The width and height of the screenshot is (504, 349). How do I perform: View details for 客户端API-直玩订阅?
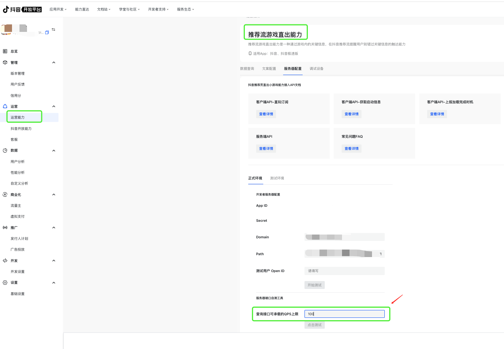(x=266, y=114)
